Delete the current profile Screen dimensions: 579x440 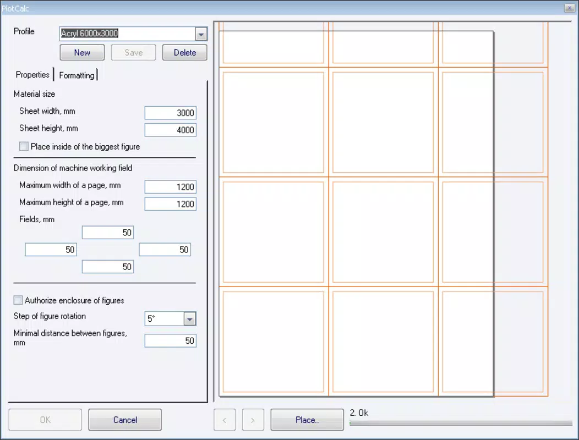(184, 52)
